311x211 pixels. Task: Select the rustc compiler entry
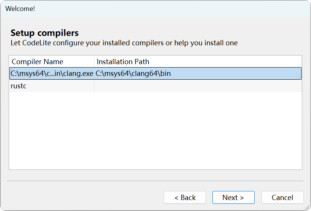point(19,86)
